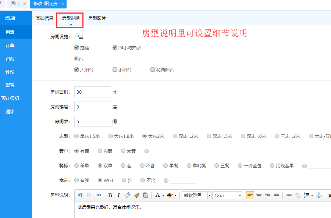Screen dimensions: 331x218
Task: Select the 内窗 window option
Action: (x=100, y=151)
